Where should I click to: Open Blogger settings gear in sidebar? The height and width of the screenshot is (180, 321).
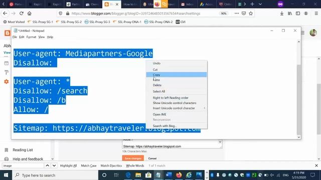[x=7, y=81]
